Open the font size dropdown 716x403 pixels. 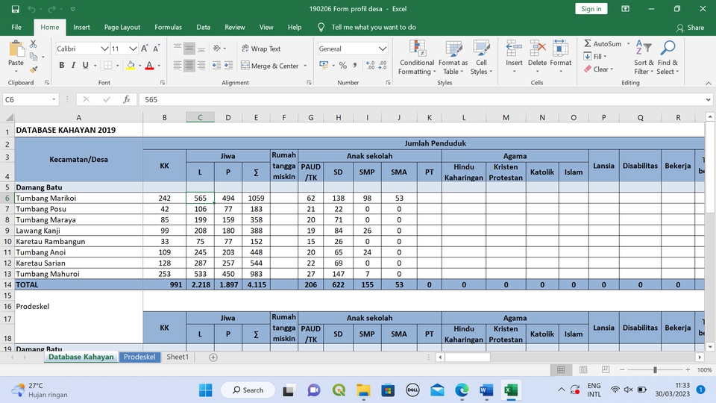(133, 49)
